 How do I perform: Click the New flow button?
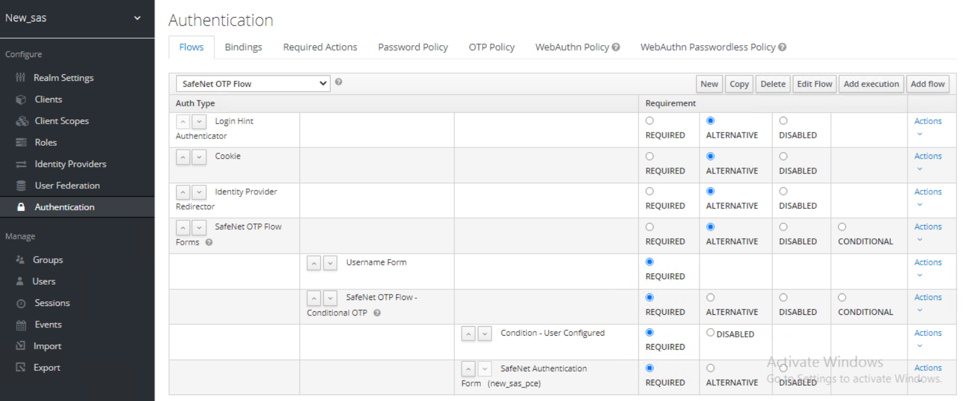(709, 84)
